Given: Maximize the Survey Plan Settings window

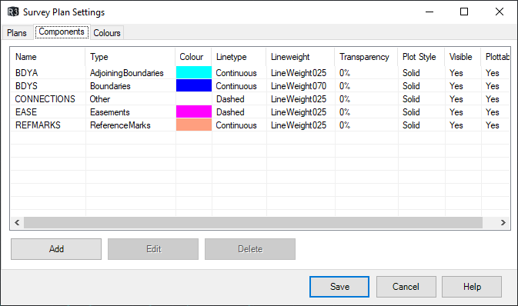Looking at the screenshot, I should 464,12.
